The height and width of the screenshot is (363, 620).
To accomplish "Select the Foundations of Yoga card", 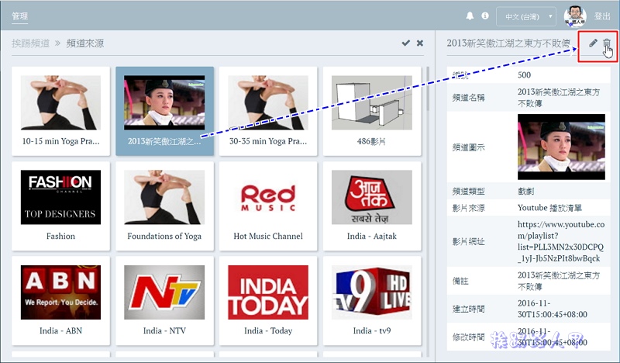I will pyautogui.click(x=164, y=206).
